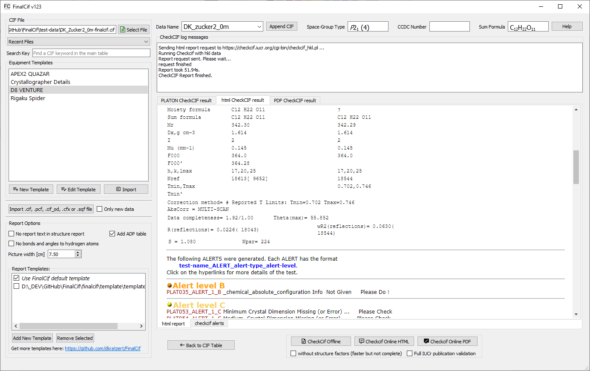The height and width of the screenshot is (371, 590).
Task: Run CheckCif Offline
Action: [321, 342]
